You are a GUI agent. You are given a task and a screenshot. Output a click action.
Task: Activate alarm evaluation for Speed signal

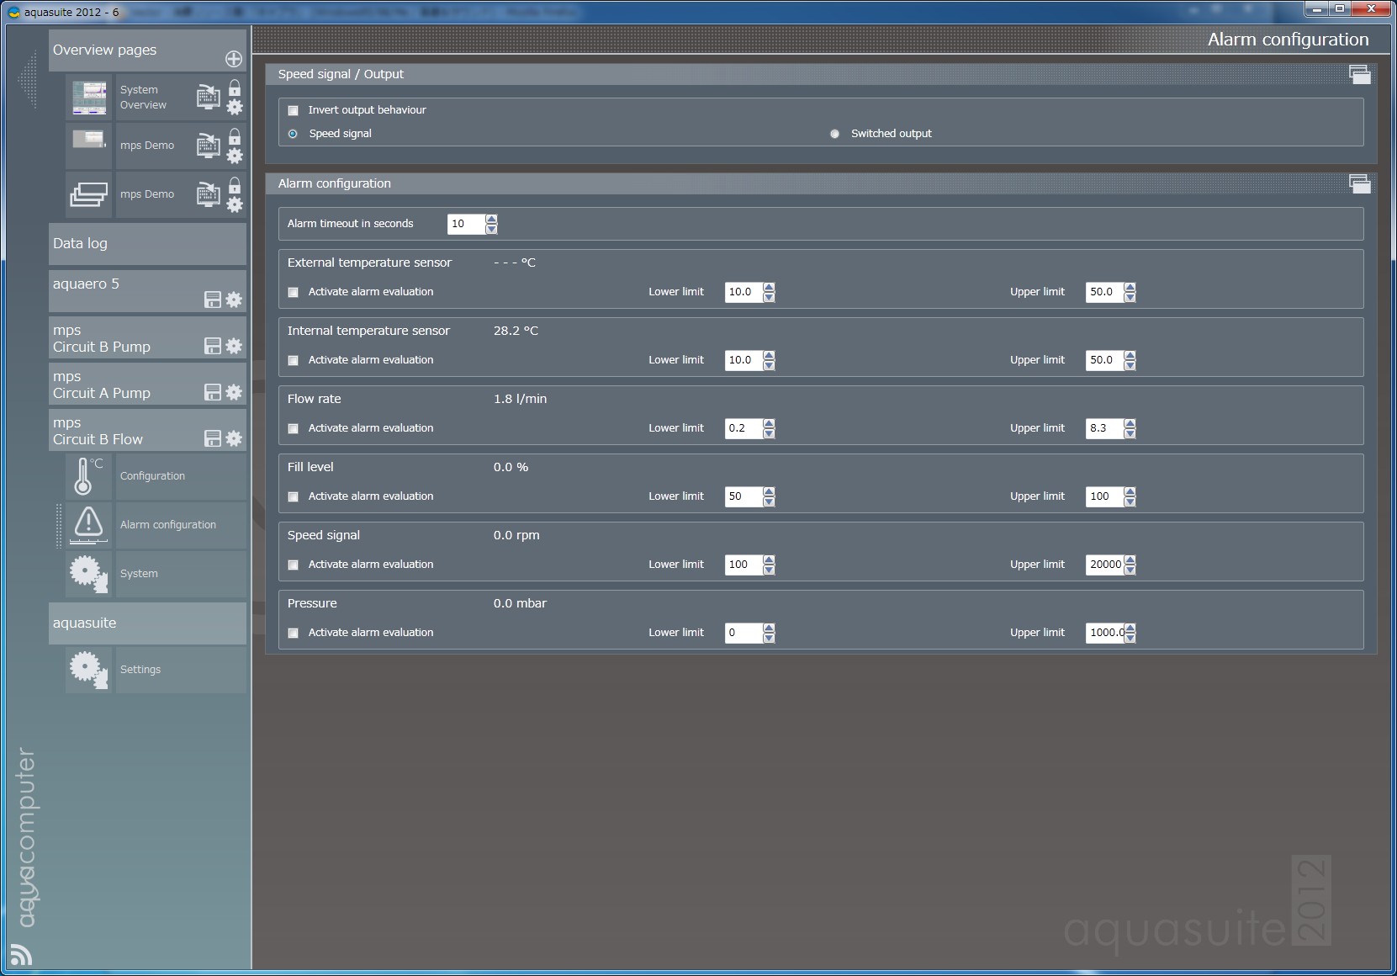click(x=294, y=565)
